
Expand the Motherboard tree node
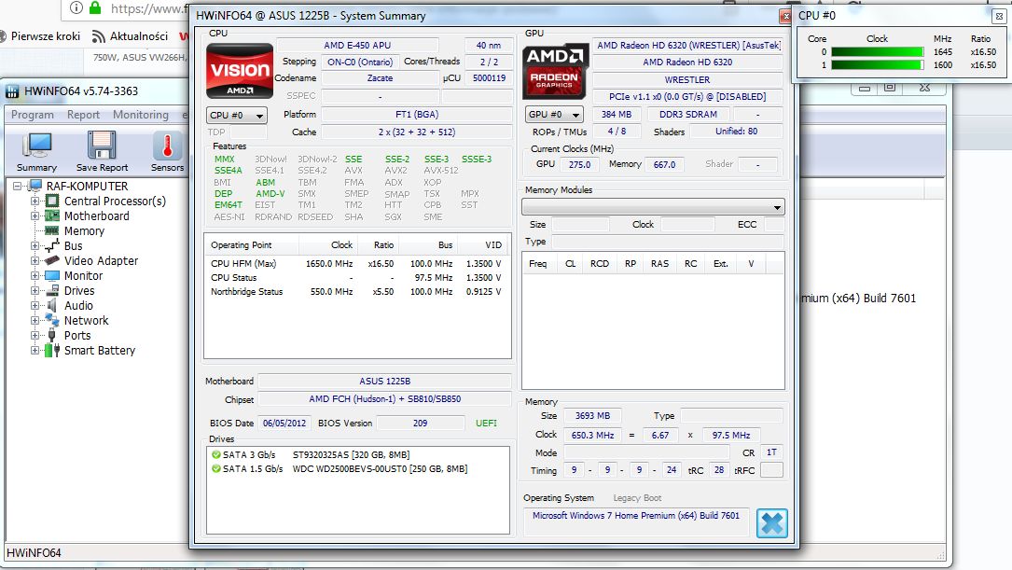[35, 215]
